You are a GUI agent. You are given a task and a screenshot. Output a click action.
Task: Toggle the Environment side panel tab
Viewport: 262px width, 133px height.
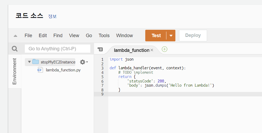pos(15,71)
